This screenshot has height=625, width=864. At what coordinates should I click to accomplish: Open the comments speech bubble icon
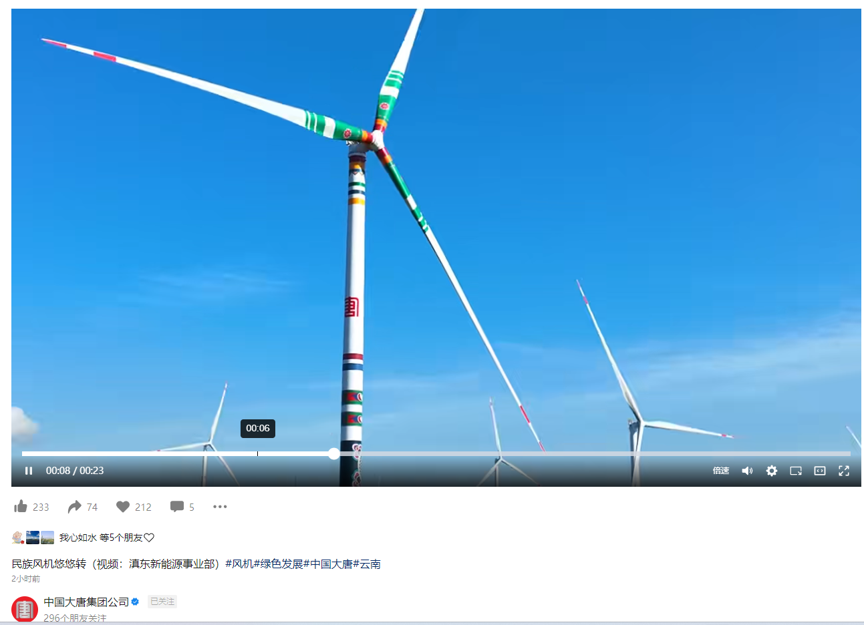(176, 507)
